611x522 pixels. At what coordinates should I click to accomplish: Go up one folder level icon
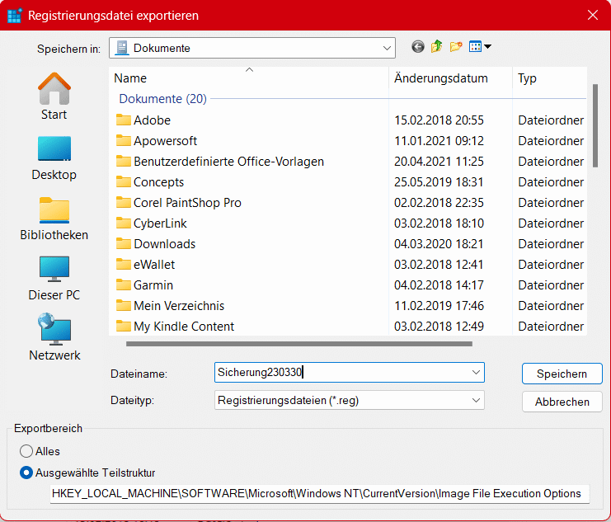point(437,47)
